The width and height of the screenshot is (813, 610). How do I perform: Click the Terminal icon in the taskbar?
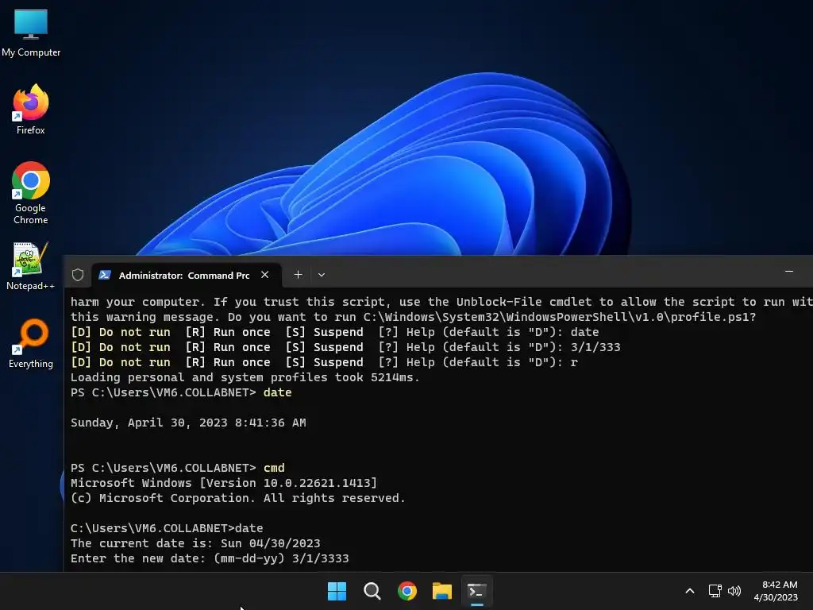pos(477,591)
